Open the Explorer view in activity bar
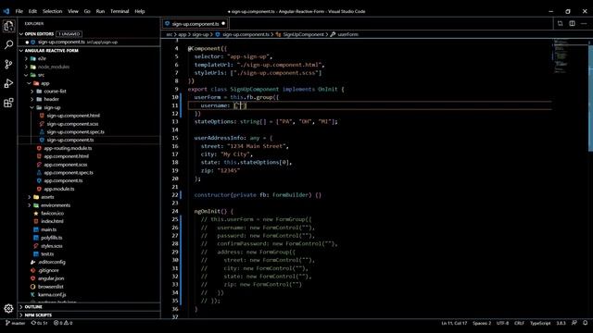 (8, 26)
